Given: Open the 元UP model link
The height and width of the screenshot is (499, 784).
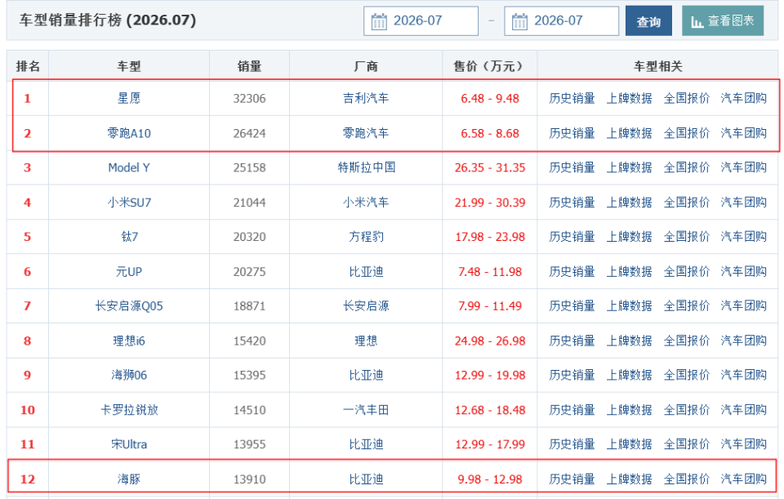Looking at the screenshot, I should click(129, 271).
